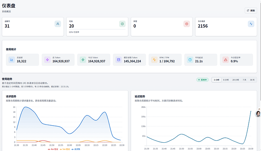This screenshot has width=261, height=151.
Task: Switch to the 24 小时 time range
Action: [236, 80]
